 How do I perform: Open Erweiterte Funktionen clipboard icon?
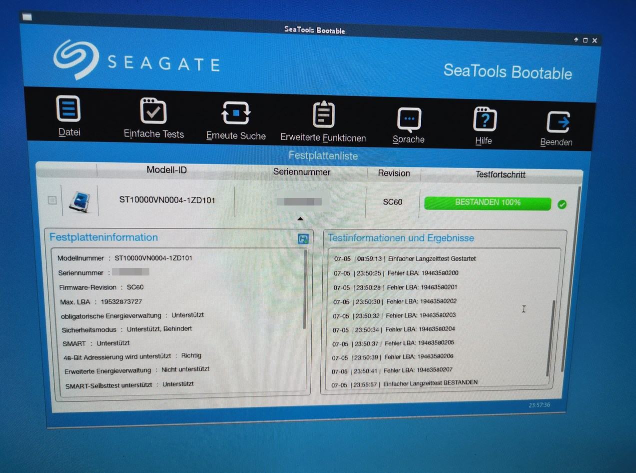(x=323, y=114)
